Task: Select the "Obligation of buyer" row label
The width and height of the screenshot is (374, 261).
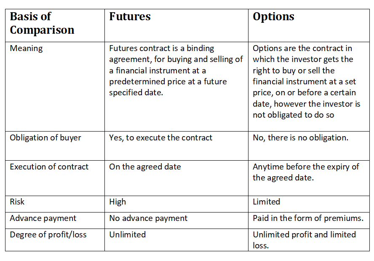Action: pyautogui.click(x=45, y=138)
